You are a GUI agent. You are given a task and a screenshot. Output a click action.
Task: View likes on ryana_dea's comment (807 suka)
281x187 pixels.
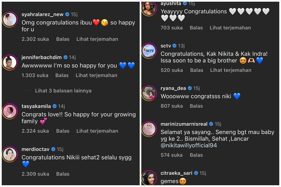(171, 106)
